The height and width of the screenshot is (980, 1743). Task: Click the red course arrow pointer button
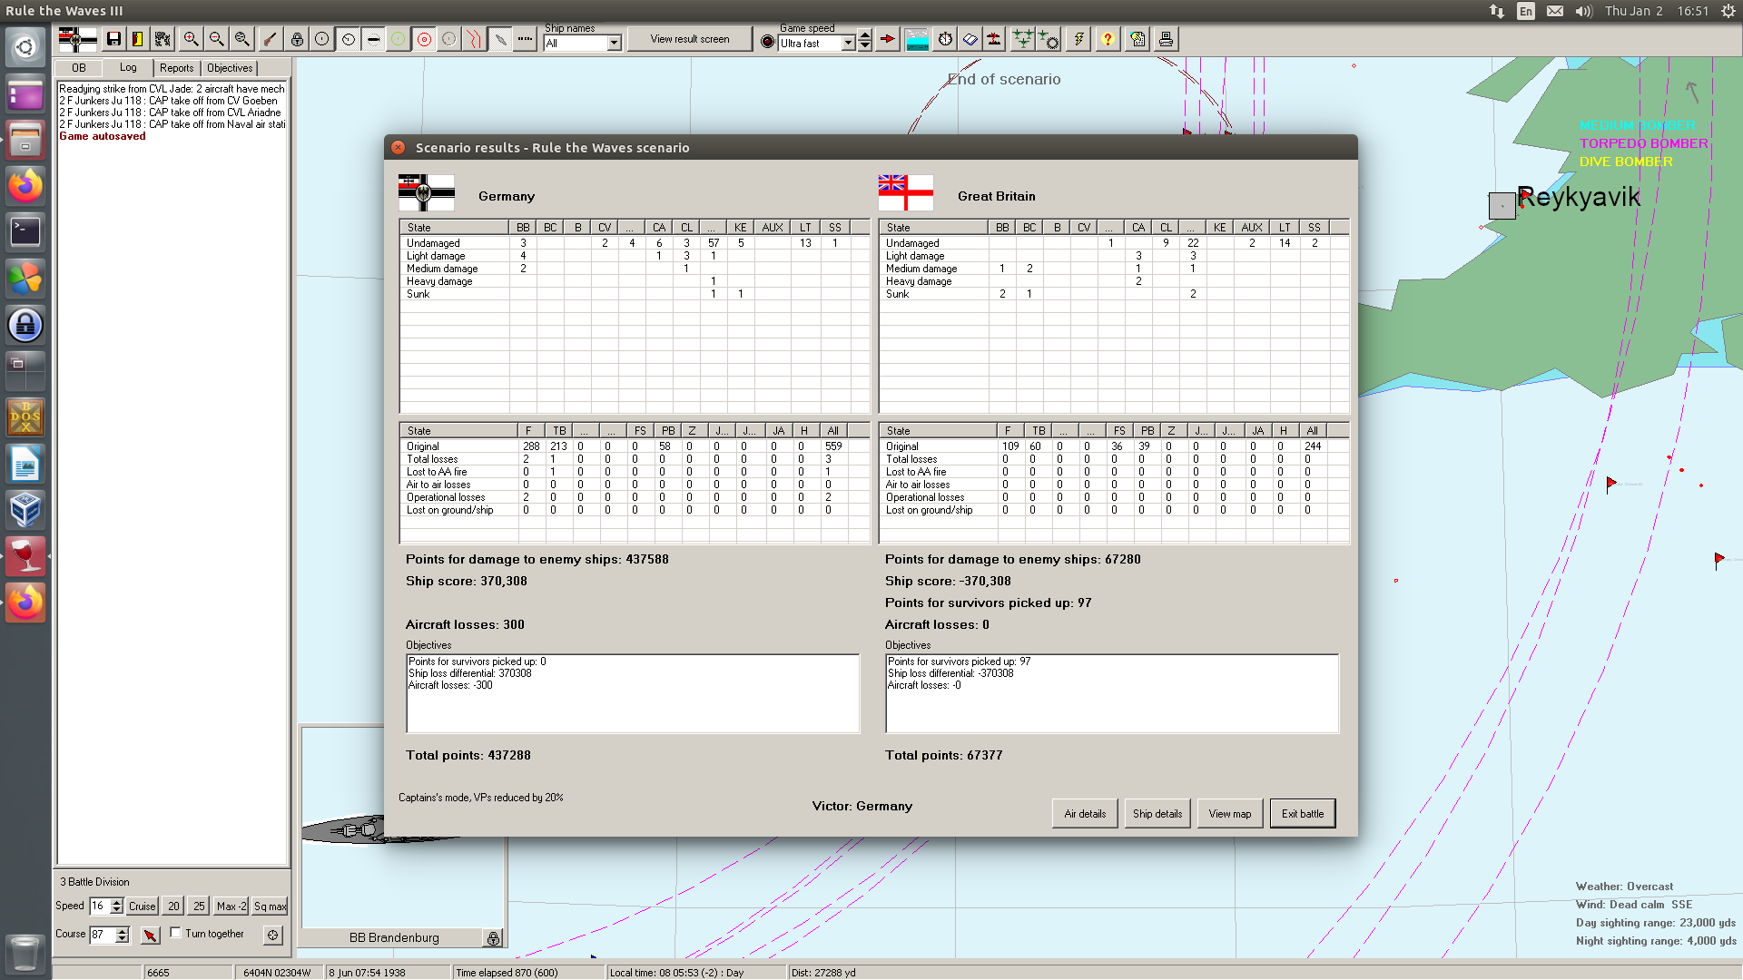pos(150,935)
